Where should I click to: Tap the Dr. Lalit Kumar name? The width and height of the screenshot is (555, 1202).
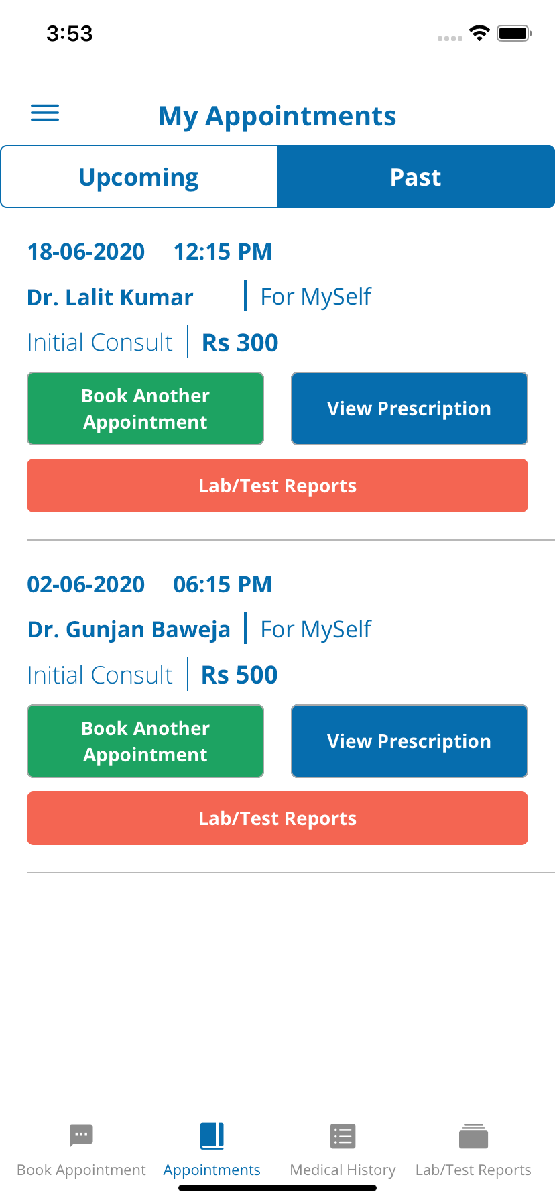[111, 297]
